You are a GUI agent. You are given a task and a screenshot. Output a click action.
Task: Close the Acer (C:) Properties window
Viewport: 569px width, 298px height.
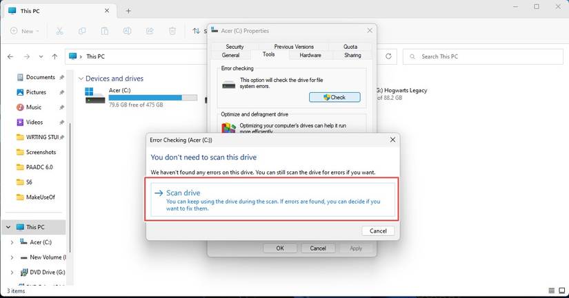pyautogui.click(x=370, y=31)
